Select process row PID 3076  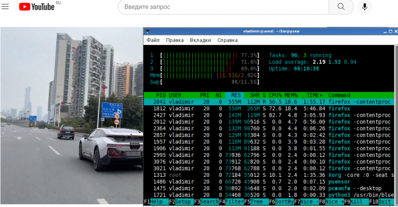[x=269, y=162]
